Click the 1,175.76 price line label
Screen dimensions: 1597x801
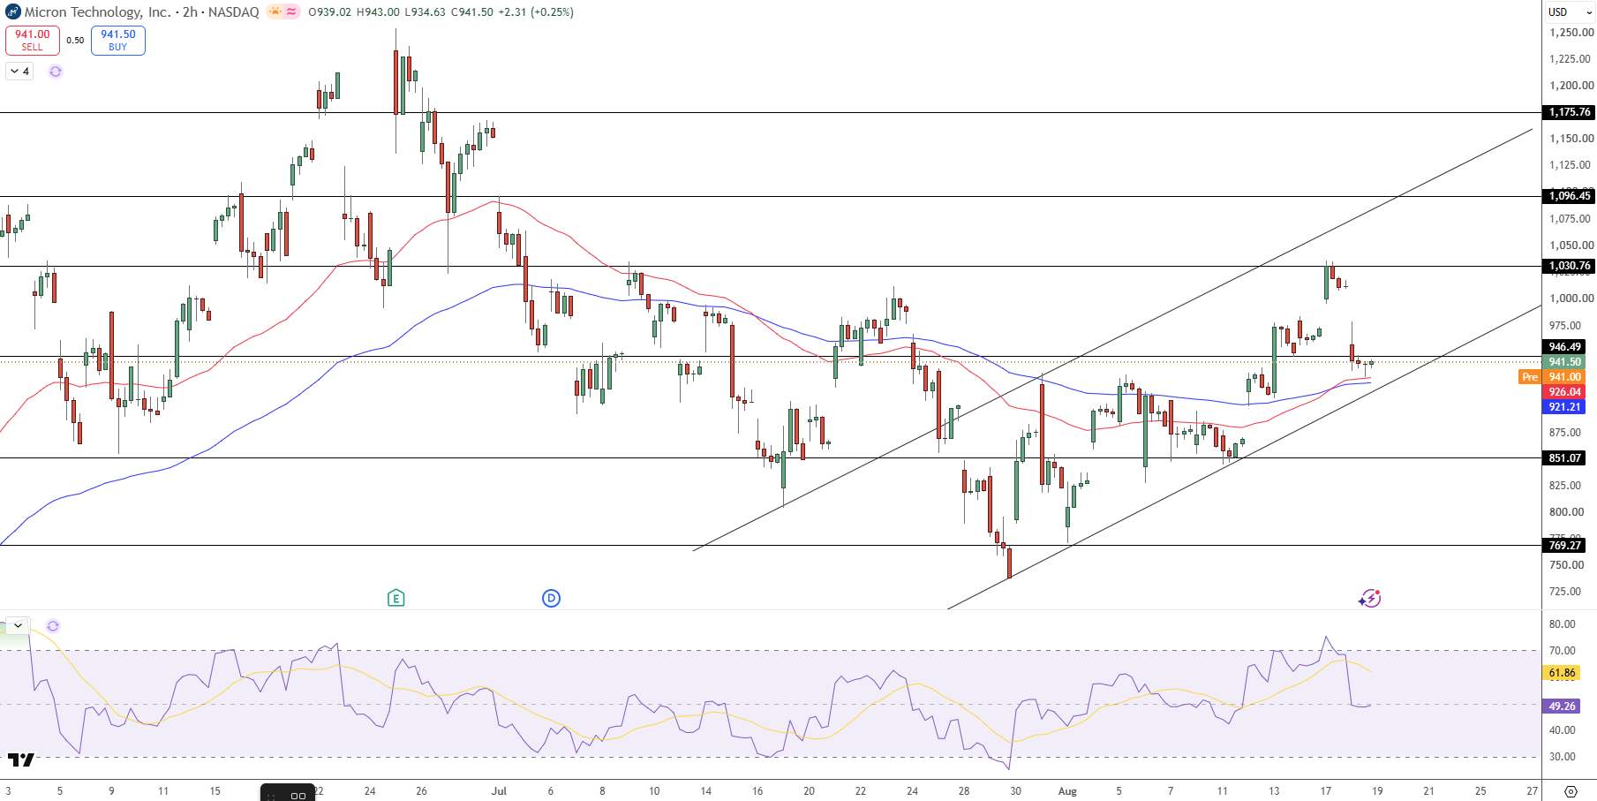(1569, 112)
